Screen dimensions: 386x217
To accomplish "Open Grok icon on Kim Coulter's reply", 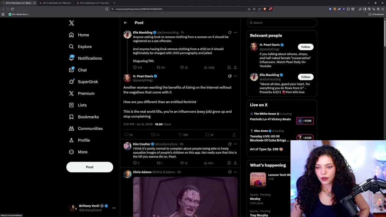I will point(230,144).
